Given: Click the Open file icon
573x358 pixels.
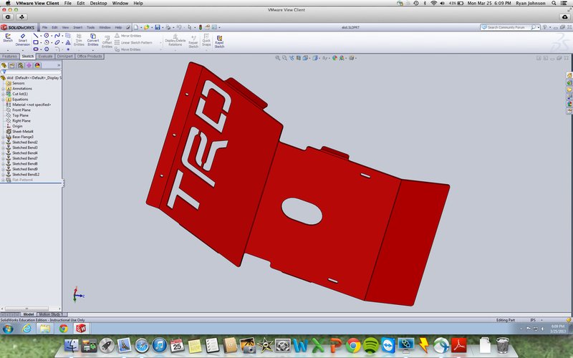Looking at the screenshot, I should coord(147,27).
